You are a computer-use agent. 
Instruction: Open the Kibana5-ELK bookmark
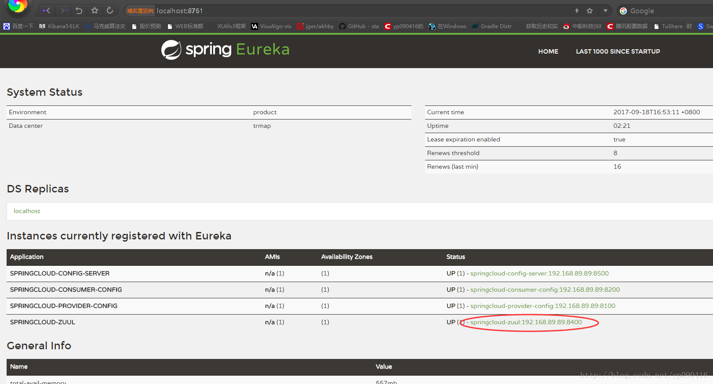pyautogui.click(x=59, y=26)
